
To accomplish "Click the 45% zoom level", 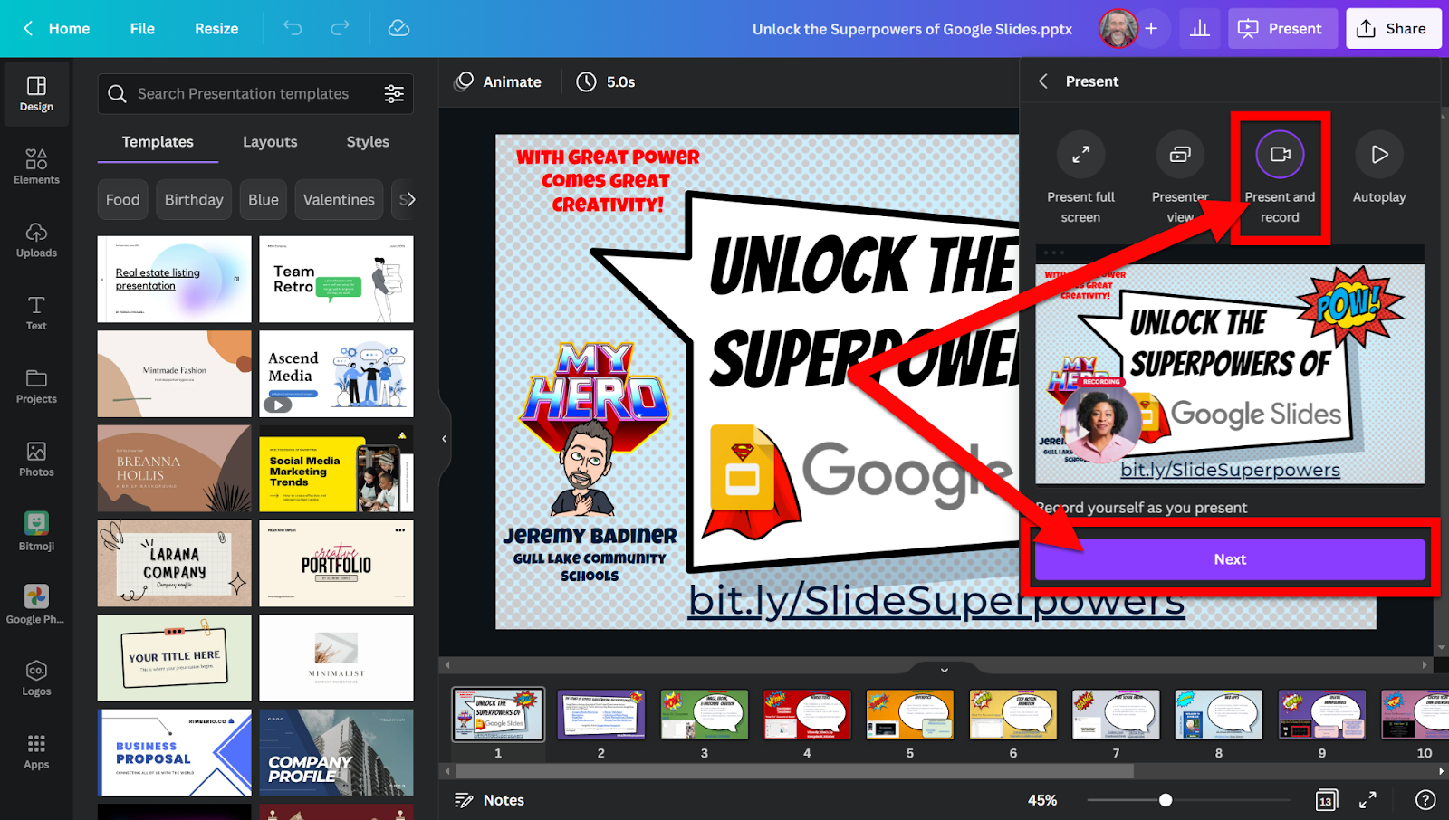I will [x=1042, y=800].
